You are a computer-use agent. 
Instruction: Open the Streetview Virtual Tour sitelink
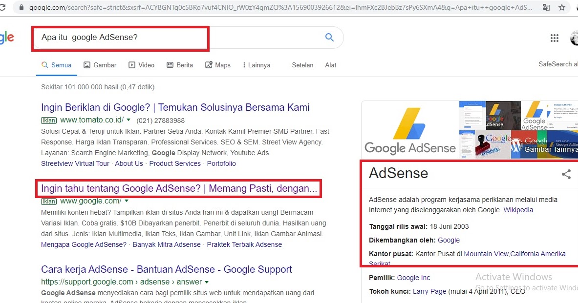(x=75, y=163)
